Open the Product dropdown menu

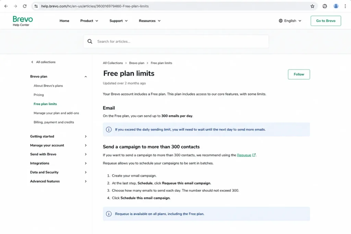[x=89, y=21]
